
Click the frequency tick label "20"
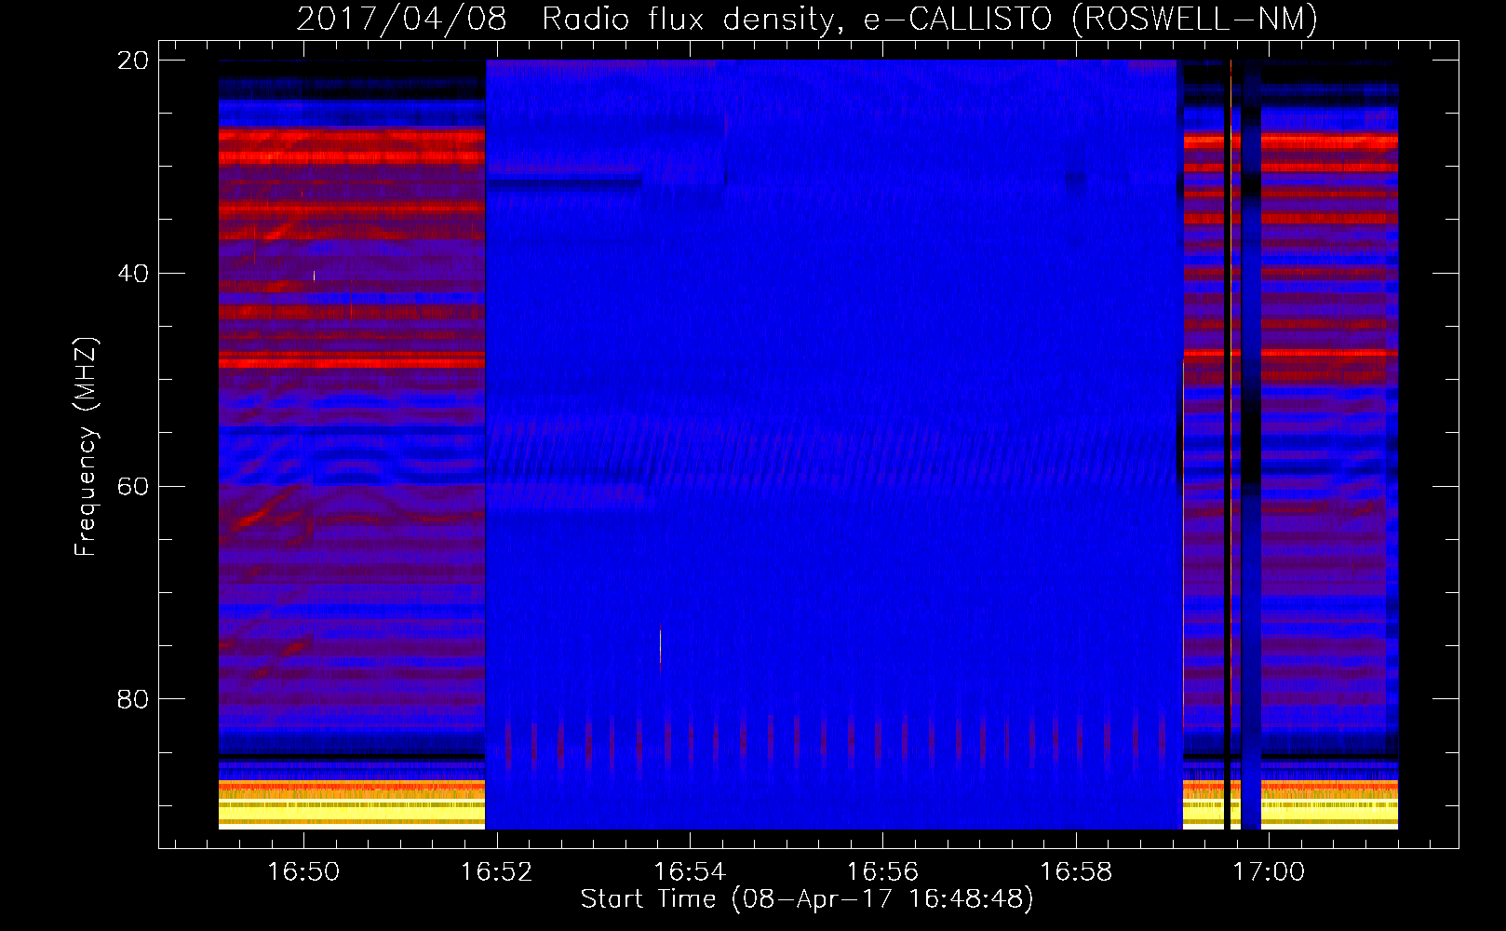[x=133, y=61]
